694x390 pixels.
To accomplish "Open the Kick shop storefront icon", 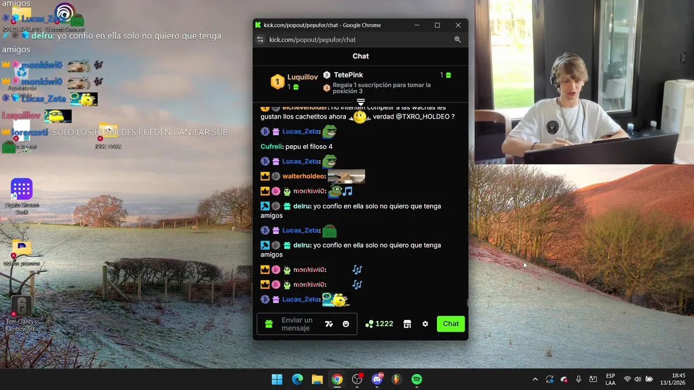I will (407, 324).
